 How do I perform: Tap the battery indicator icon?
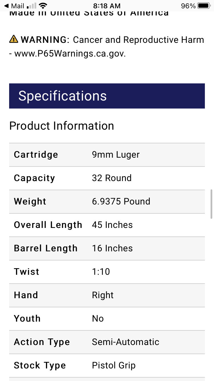point(204,6)
